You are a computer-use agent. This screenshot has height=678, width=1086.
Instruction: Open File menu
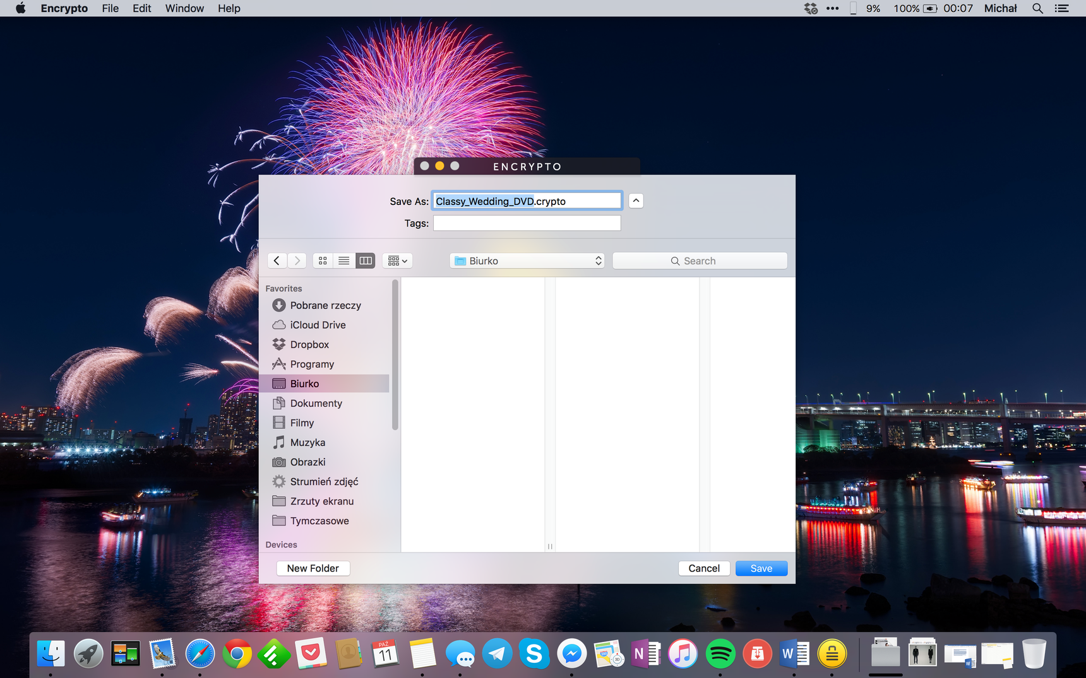[x=110, y=8]
